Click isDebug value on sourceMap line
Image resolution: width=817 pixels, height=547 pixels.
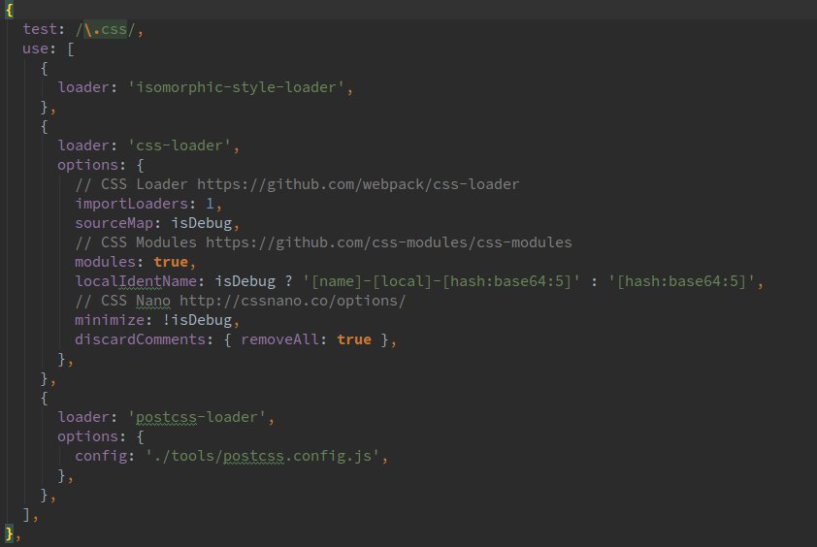tap(201, 223)
